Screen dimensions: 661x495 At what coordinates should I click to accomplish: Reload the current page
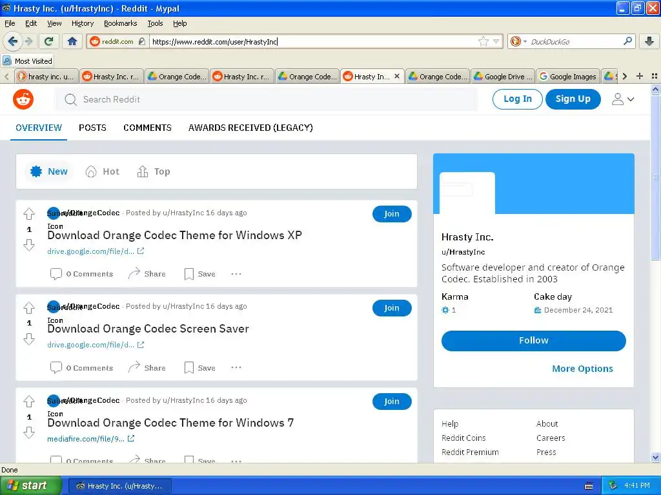48,41
